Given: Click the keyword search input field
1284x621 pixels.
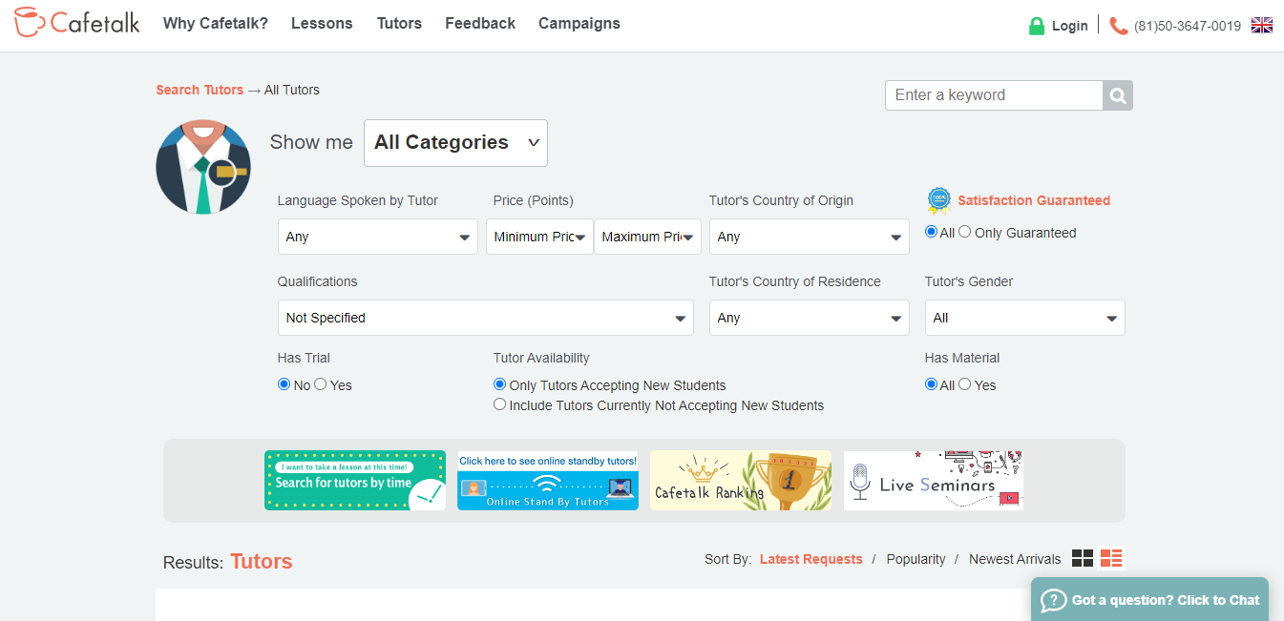Looking at the screenshot, I should (994, 95).
